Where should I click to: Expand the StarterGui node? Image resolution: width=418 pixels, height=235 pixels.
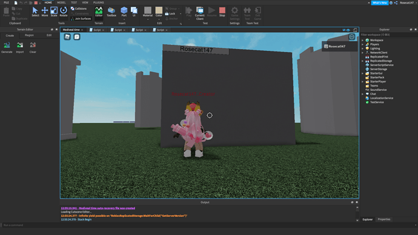[x=362, y=73]
